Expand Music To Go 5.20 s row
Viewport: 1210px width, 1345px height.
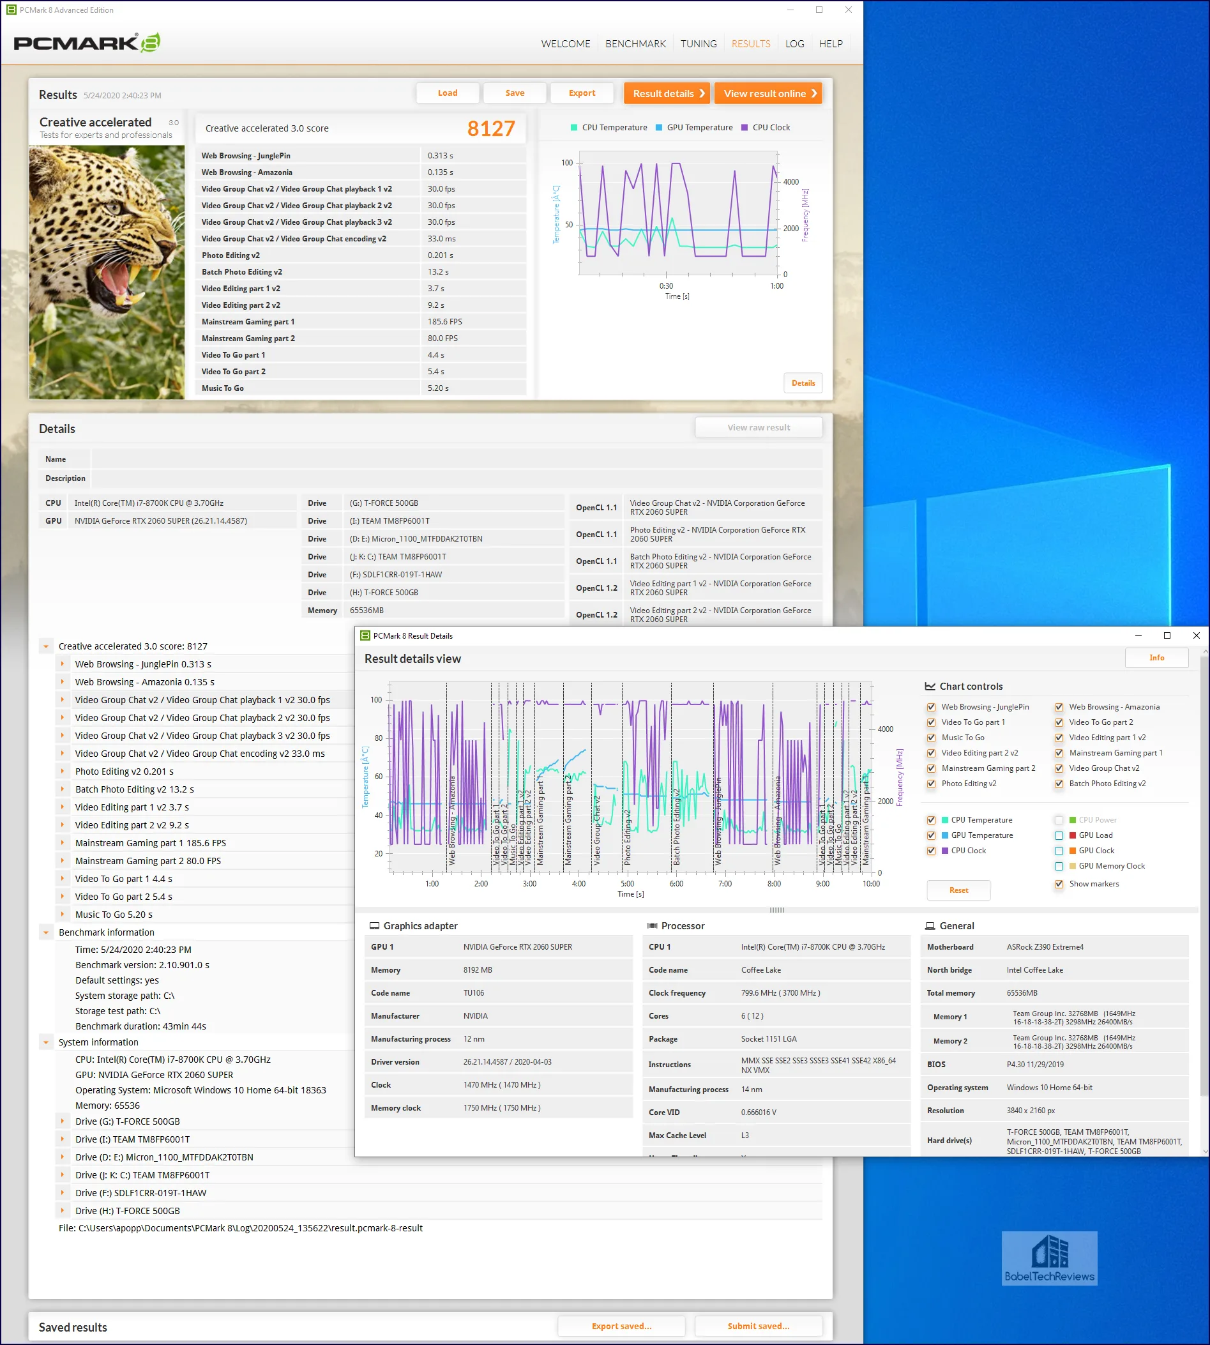[x=63, y=914]
